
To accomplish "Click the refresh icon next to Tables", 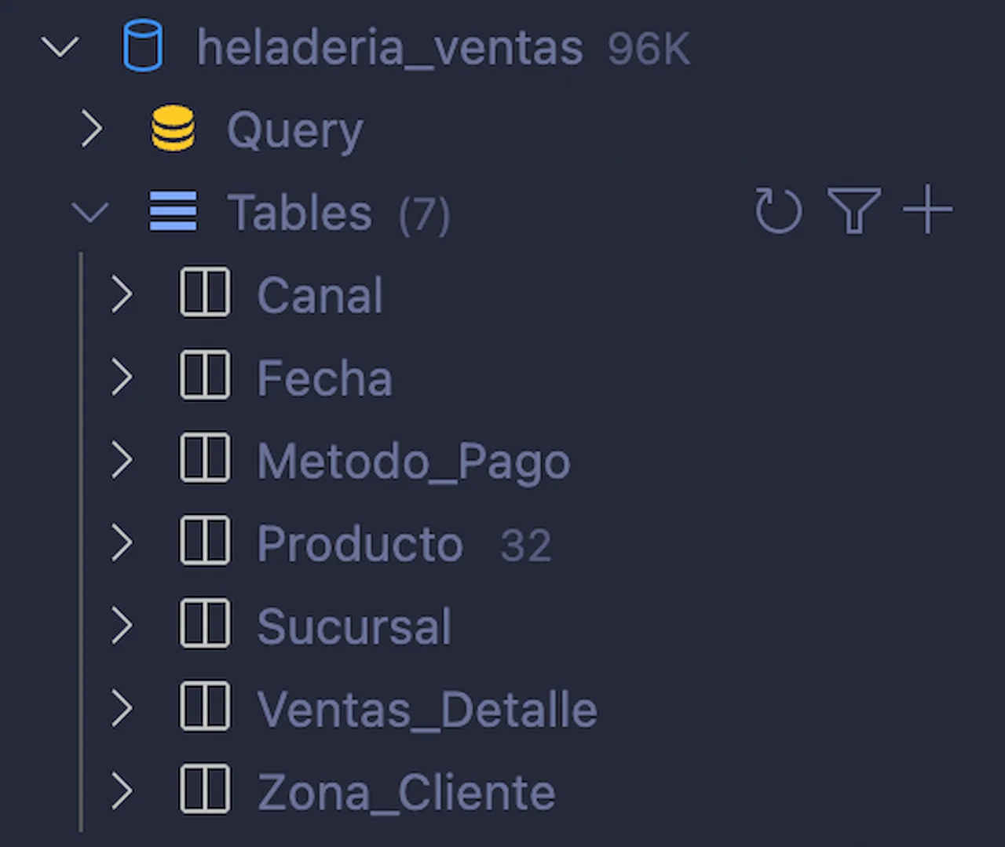I will (778, 210).
